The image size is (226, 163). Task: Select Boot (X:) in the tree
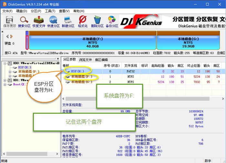(x=19, y=84)
